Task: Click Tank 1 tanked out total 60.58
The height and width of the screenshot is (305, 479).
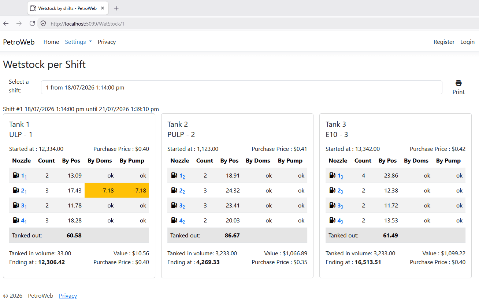Action: (x=74, y=235)
